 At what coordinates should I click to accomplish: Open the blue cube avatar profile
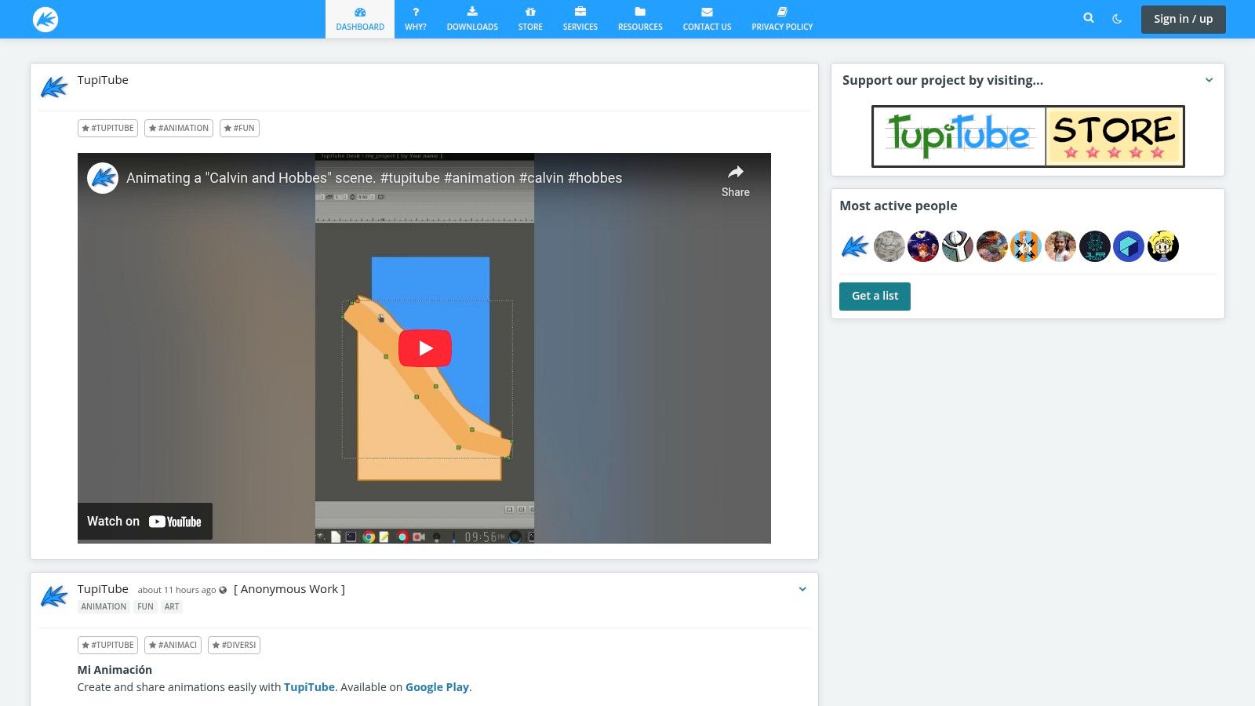coord(1129,246)
